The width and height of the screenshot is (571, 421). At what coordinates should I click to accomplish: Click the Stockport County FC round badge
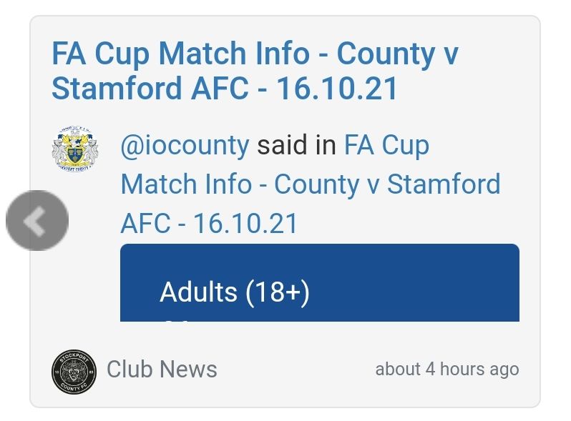tap(74, 372)
